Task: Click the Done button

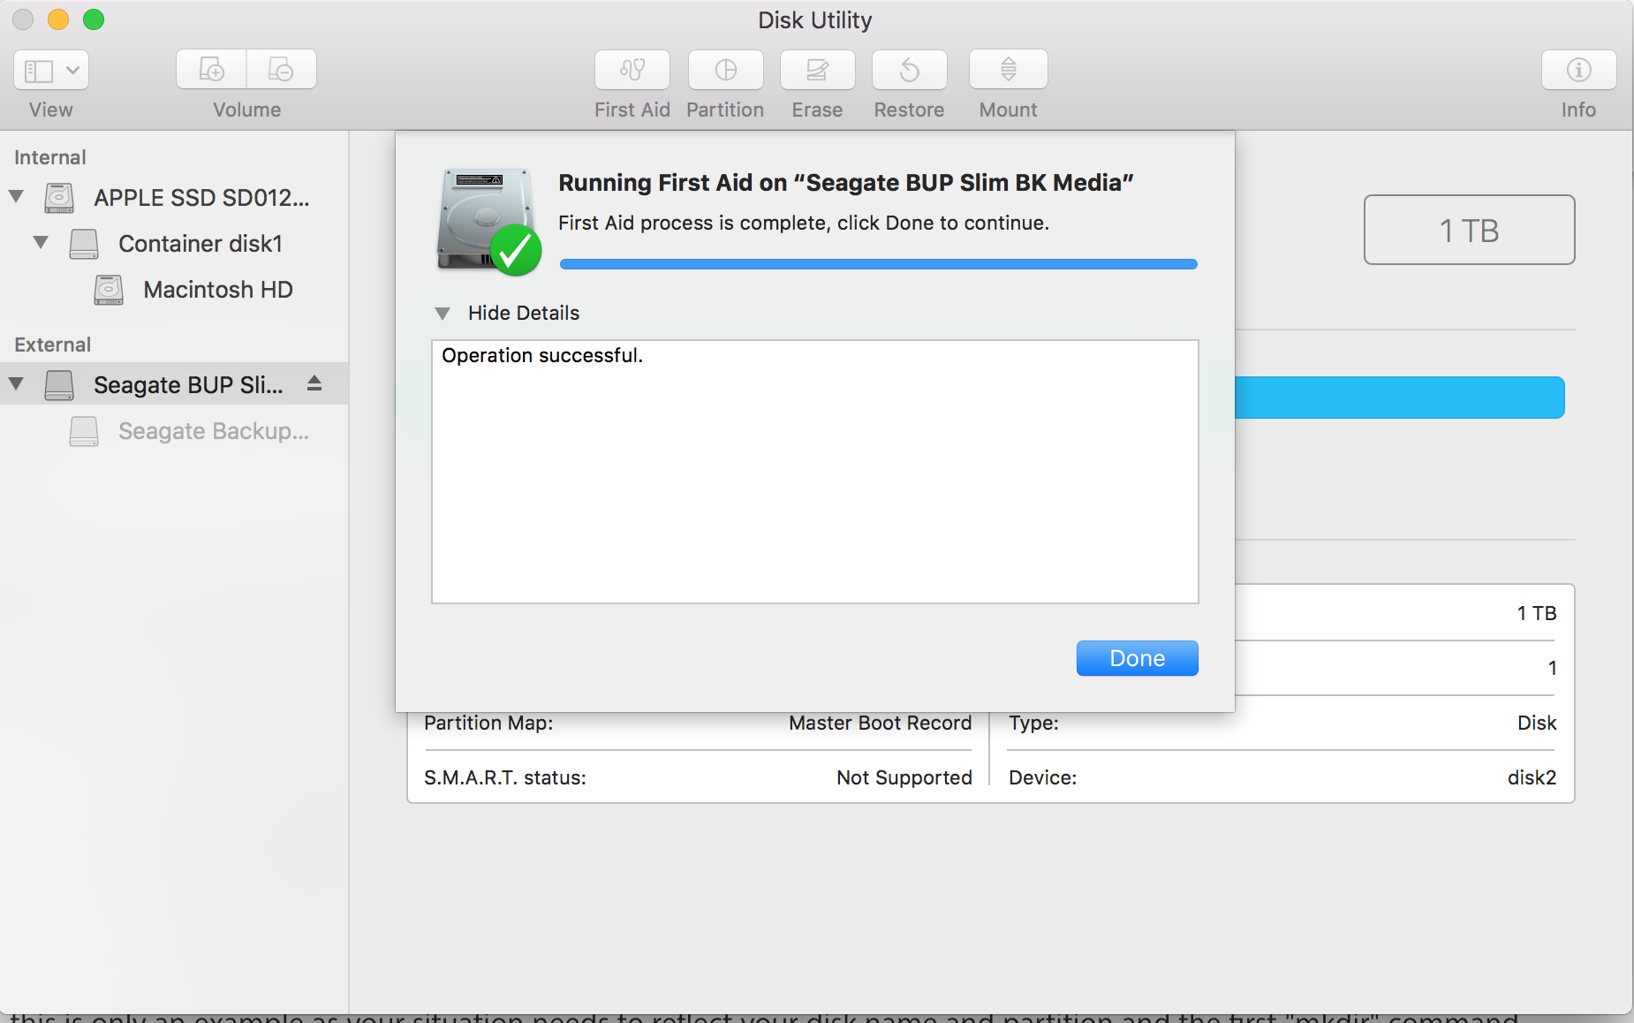Action: [x=1138, y=658]
